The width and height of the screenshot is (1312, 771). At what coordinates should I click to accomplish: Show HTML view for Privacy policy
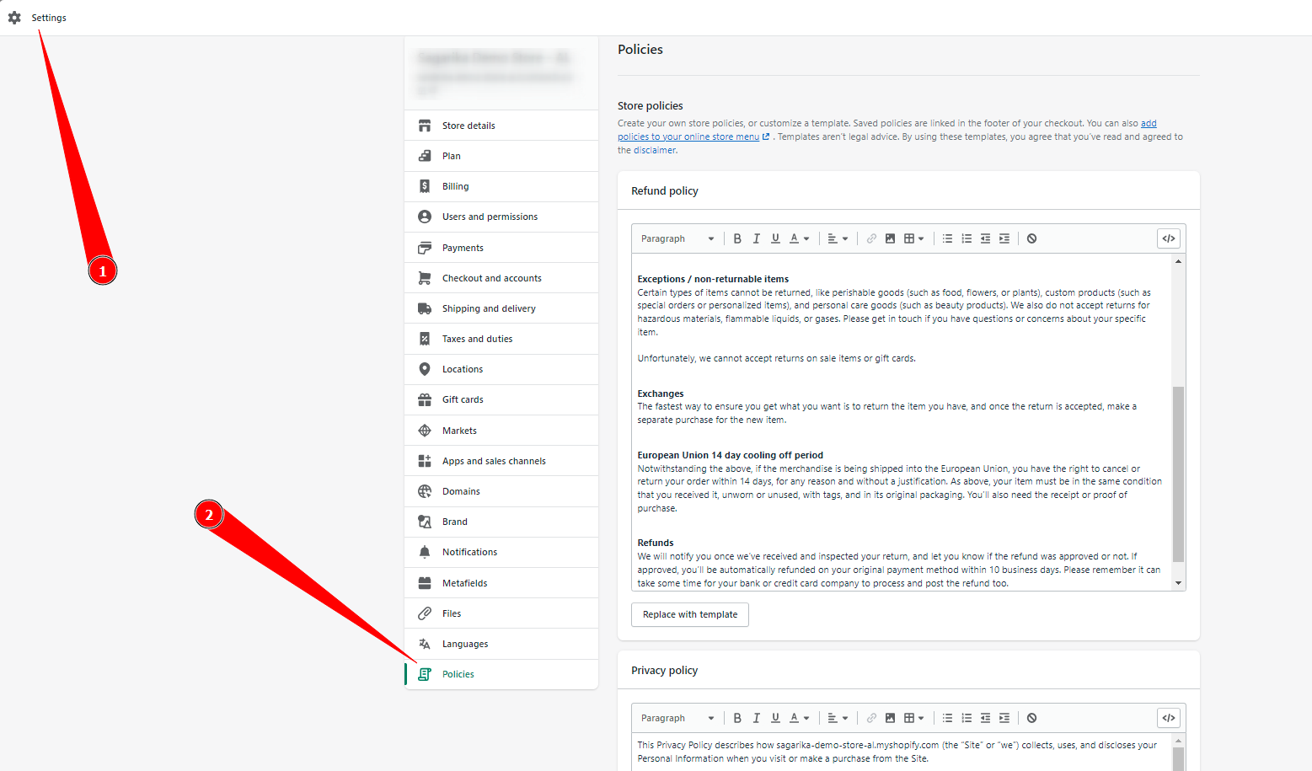pos(1169,718)
